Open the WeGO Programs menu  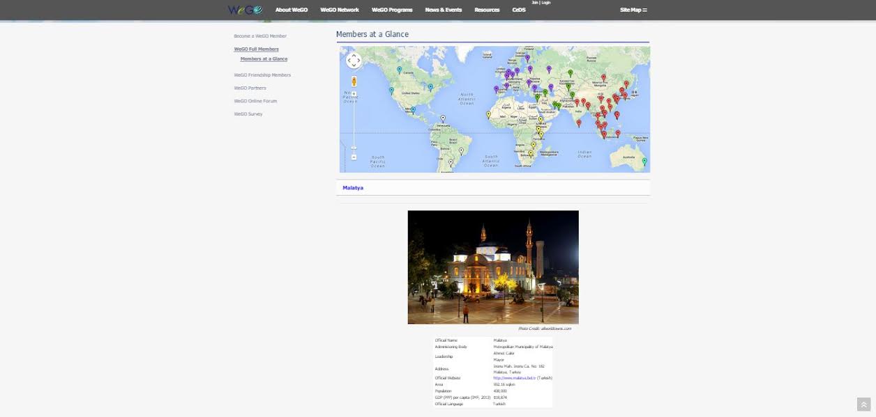pos(392,10)
